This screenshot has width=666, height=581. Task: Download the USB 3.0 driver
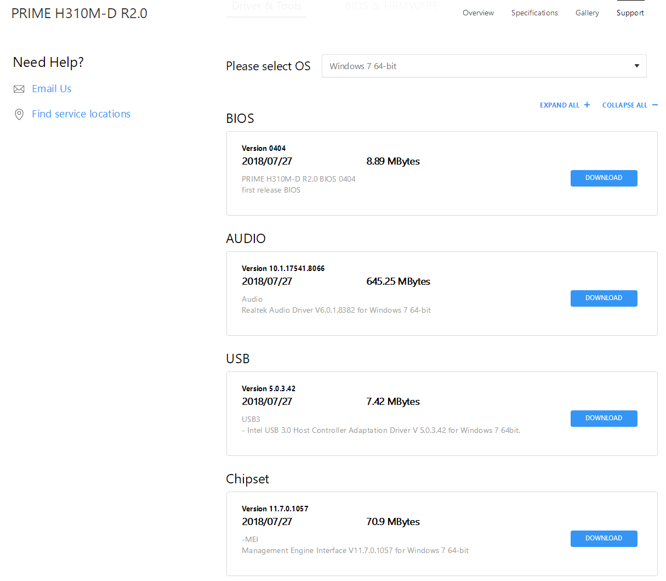604,418
